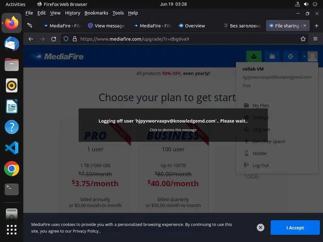Viewport: 323px width, 242px height.
Task: Click the BUSINESS plan heading
Action: [173, 136]
